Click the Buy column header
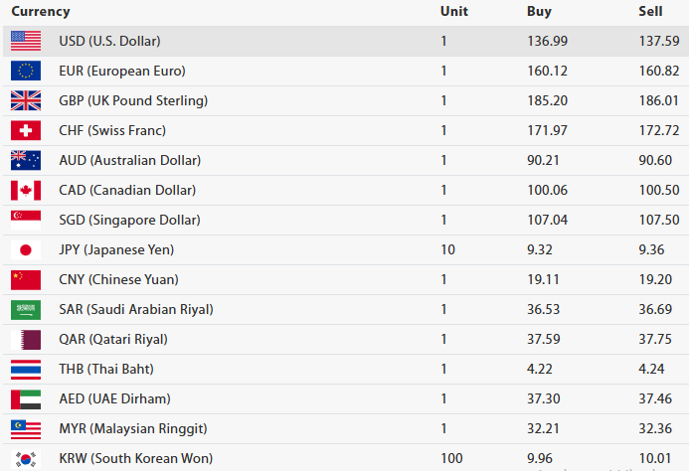 (x=539, y=12)
